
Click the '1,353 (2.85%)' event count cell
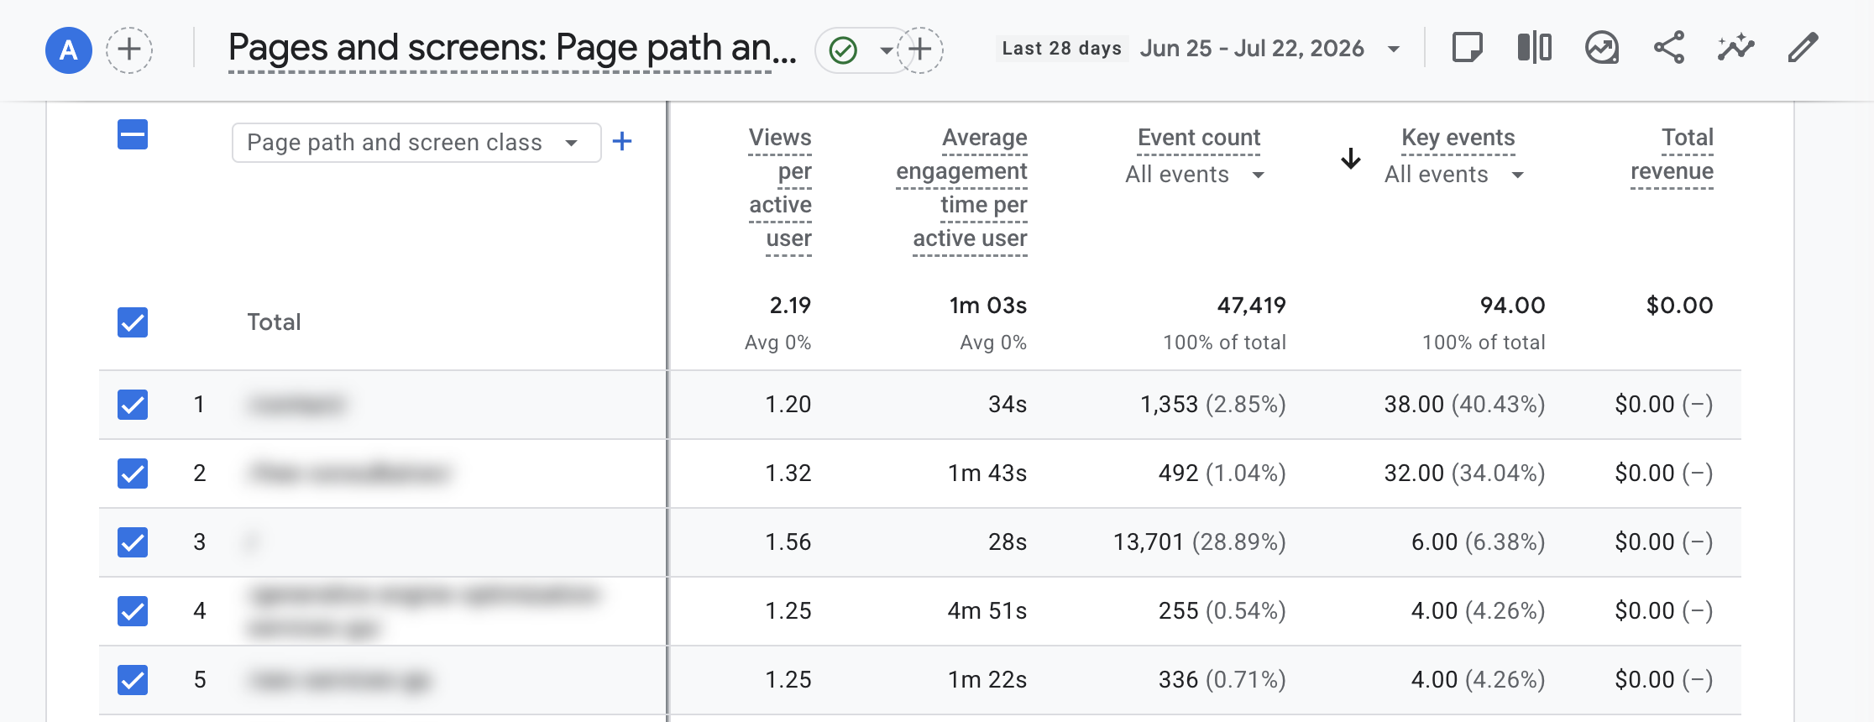click(1212, 405)
